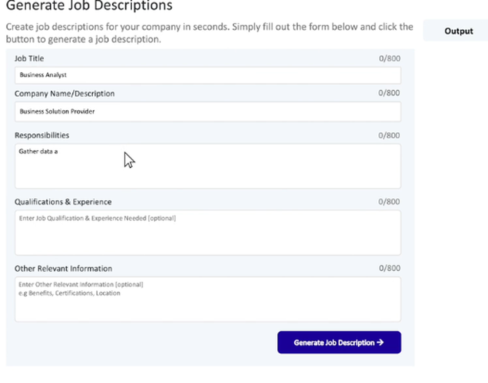Click the Responsibilities label
The width and height of the screenshot is (488, 383).
click(42, 135)
